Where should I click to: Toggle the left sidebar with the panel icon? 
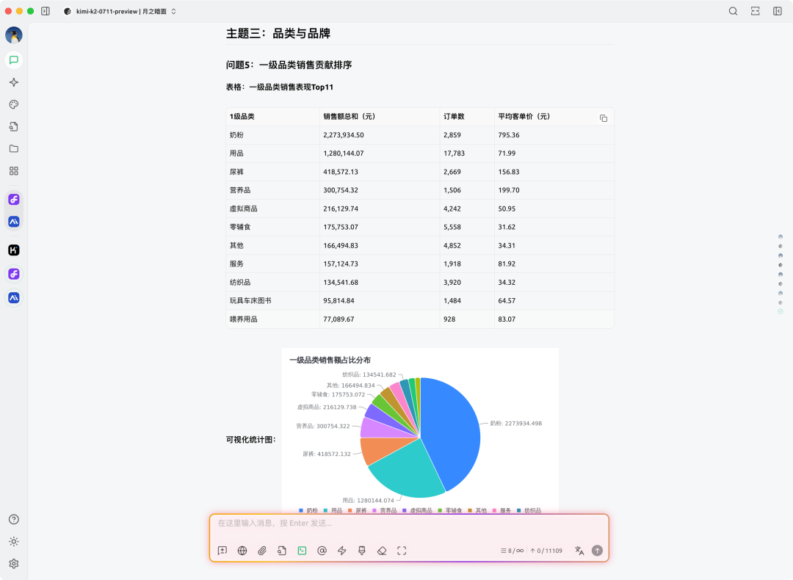coord(46,11)
